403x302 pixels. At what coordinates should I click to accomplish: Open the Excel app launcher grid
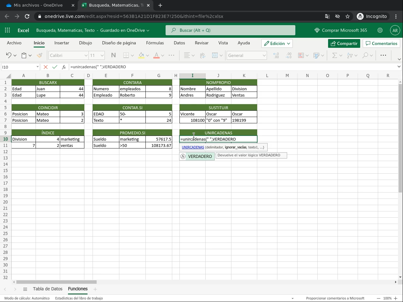click(8, 30)
